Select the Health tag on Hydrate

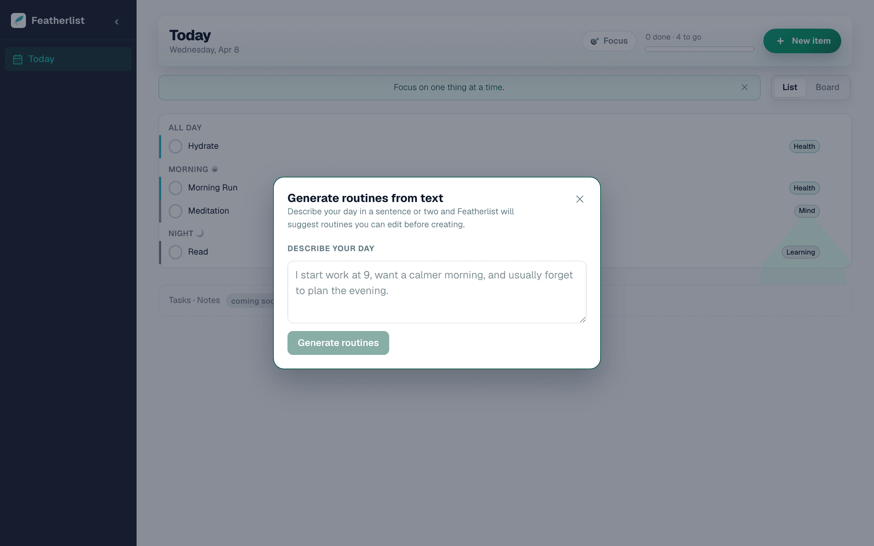point(804,146)
